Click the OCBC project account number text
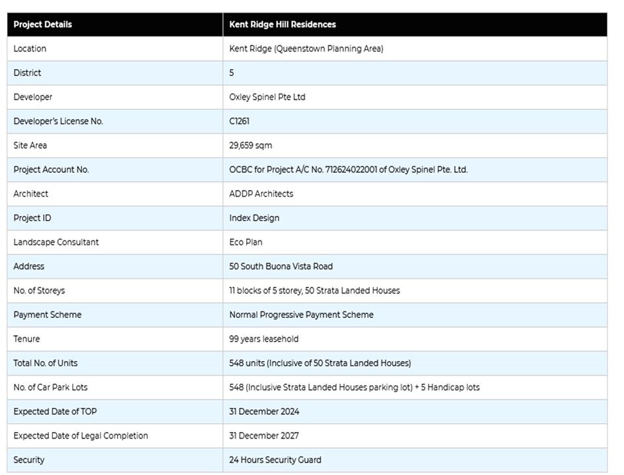Image resolution: width=624 pixels, height=475 pixels. (348, 170)
